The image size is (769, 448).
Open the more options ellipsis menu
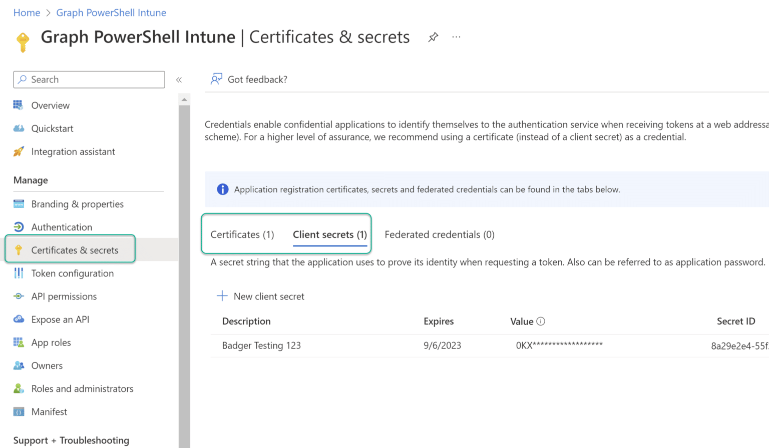coord(456,36)
